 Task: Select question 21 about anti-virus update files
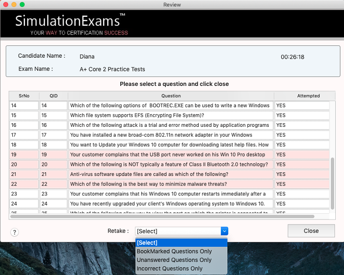coord(171,174)
